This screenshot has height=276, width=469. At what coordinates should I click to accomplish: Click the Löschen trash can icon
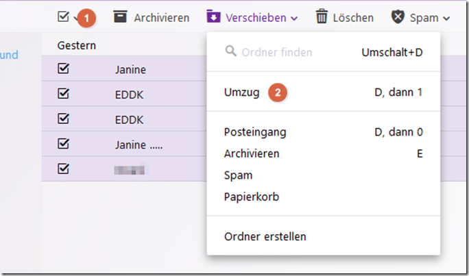pyautogui.click(x=322, y=16)
